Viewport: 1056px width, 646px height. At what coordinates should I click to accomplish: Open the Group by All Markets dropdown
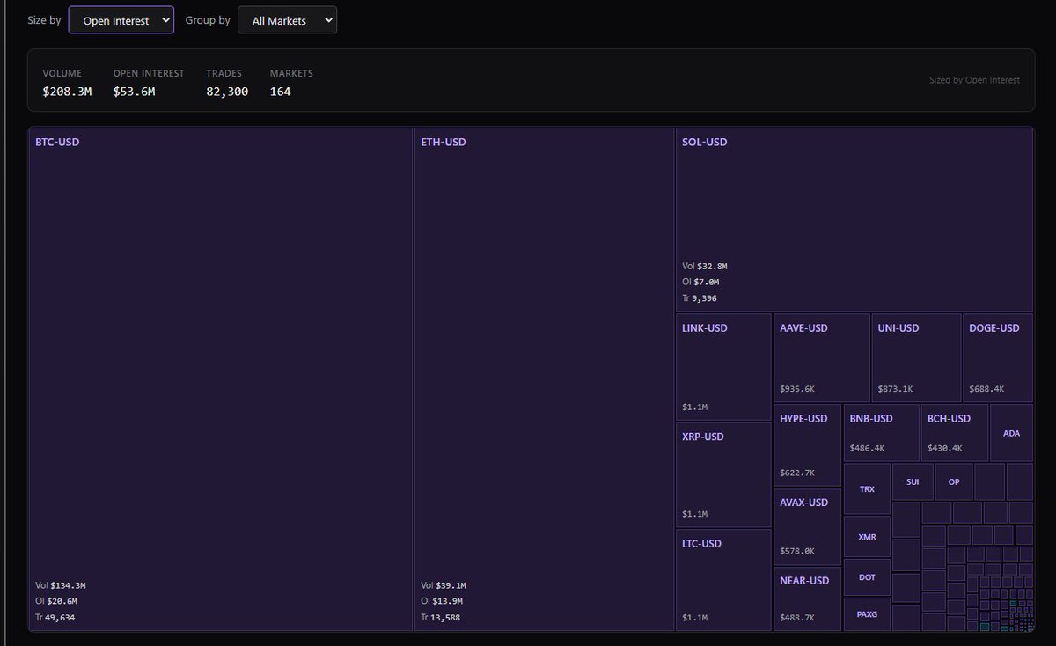tap(287, 20)
